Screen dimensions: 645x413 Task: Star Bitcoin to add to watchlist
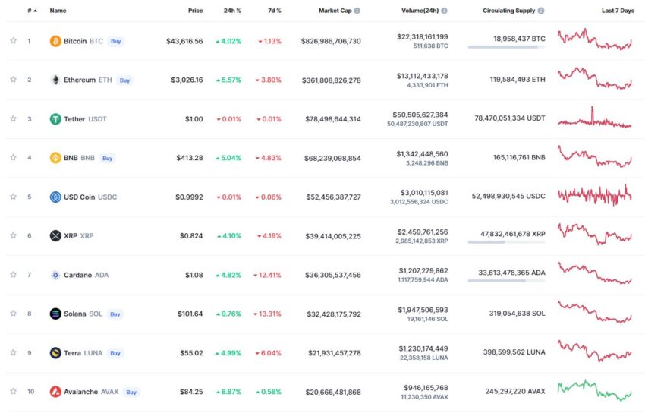(13, 40)
